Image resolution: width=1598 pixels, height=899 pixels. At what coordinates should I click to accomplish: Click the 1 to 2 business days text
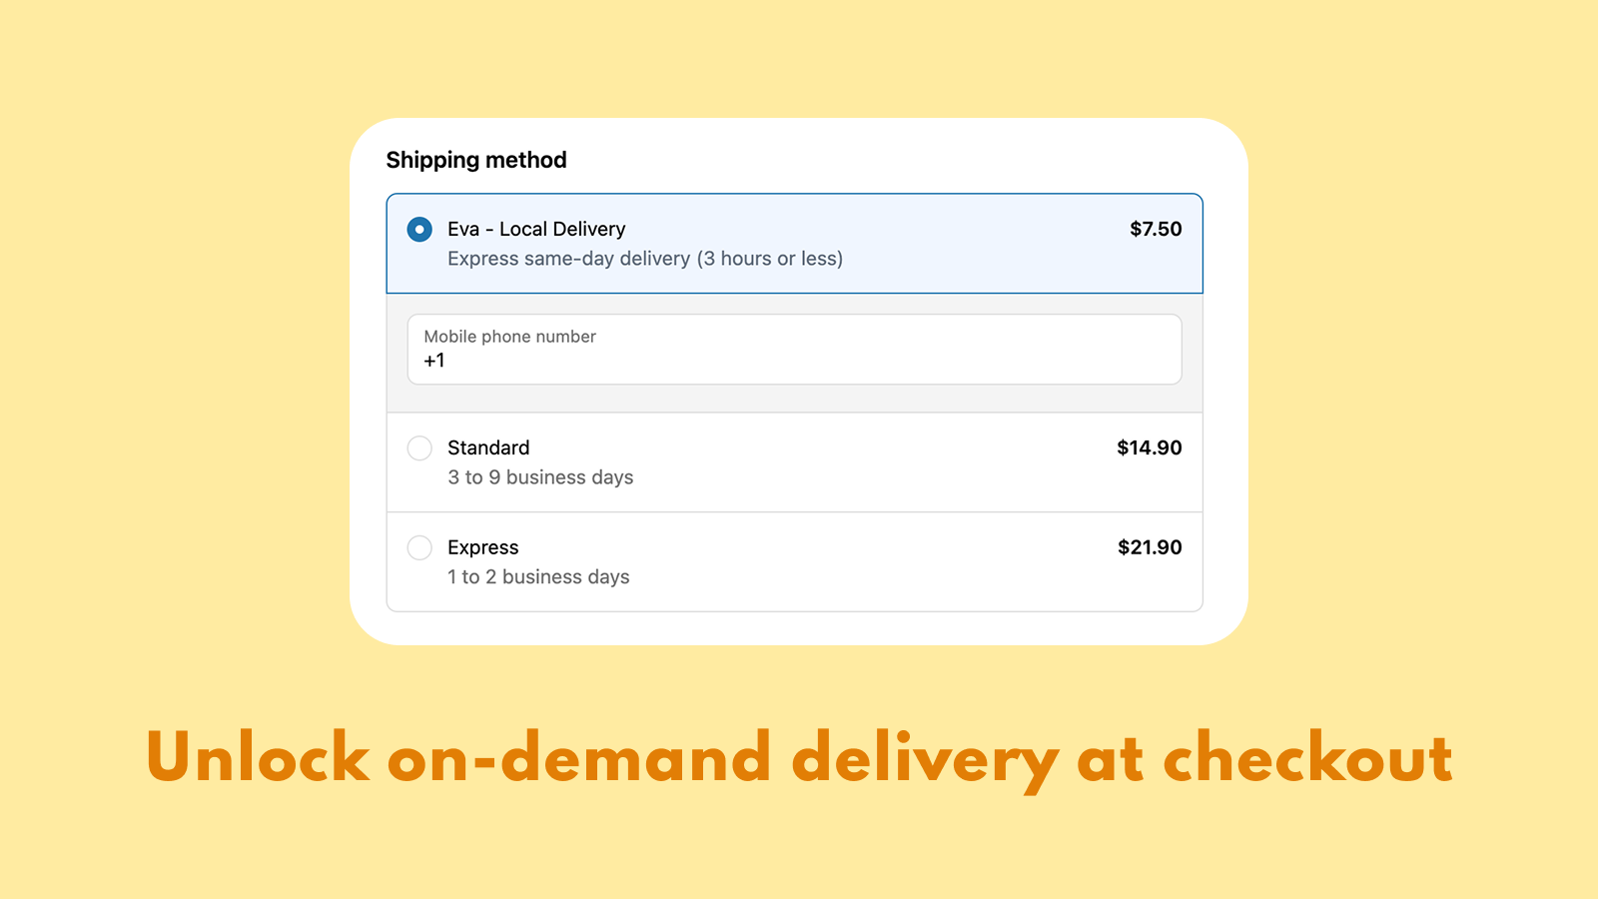(538, 577)
